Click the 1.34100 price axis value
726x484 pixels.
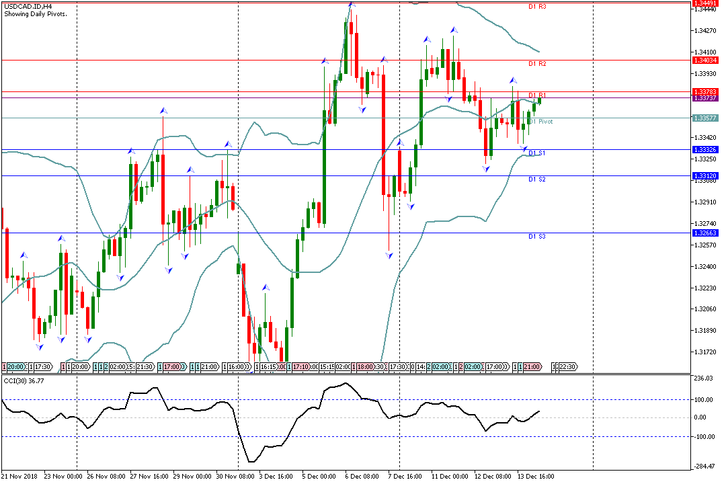click(704, 52)
